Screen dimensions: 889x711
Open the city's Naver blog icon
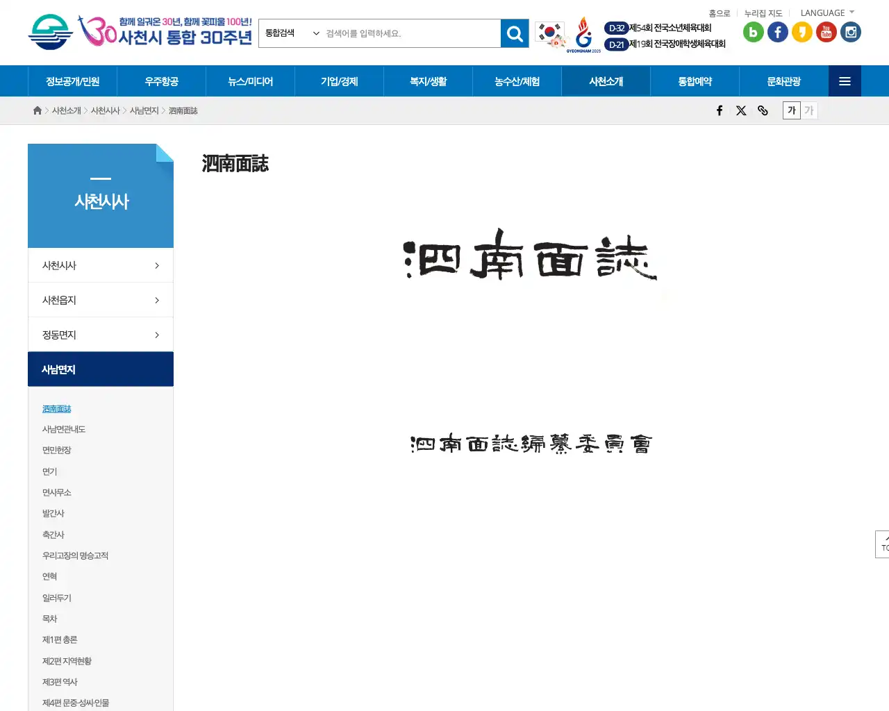(x=753, y=32)
